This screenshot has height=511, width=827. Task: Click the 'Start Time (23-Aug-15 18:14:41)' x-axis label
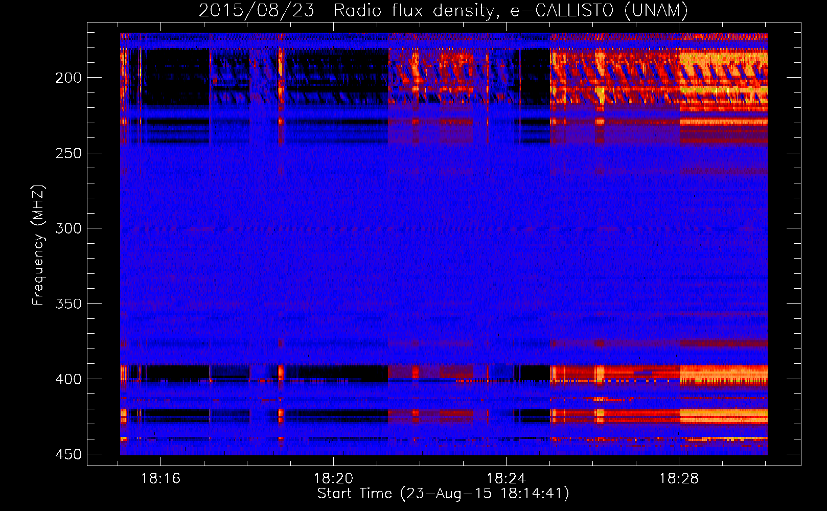point(443,494)
